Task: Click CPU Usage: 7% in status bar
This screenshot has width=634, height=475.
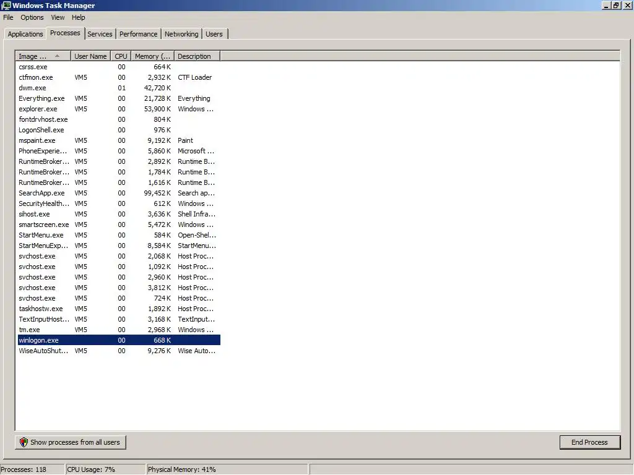Action: [x=91, y=470]
